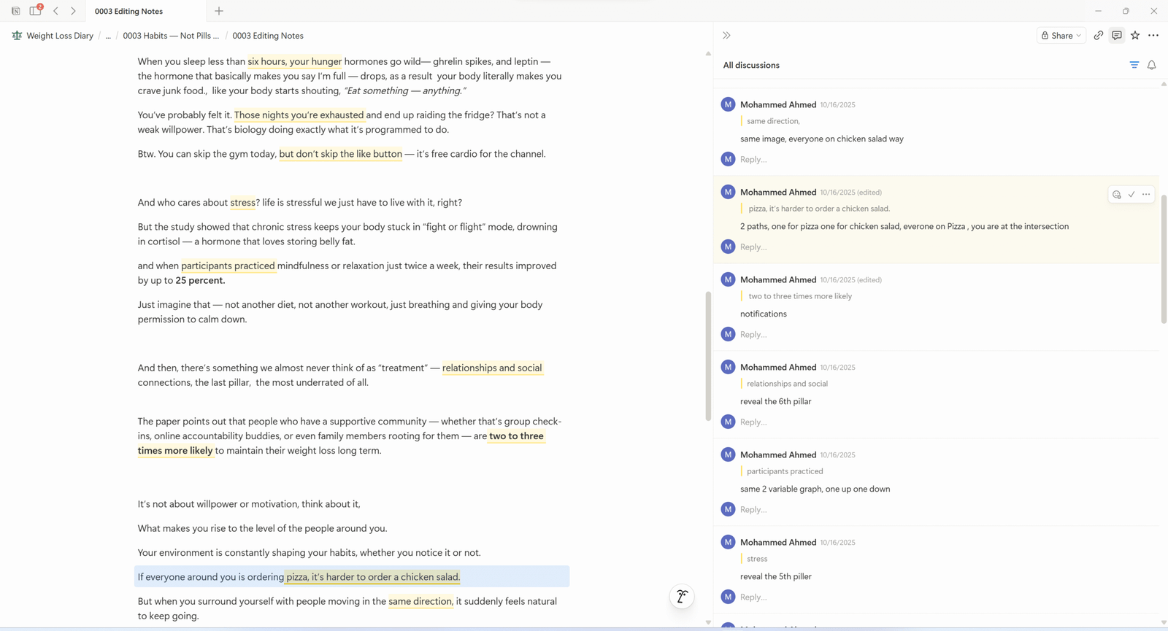
Task: Open more options for the pizza comment
Action: (x=1146, y=194)
